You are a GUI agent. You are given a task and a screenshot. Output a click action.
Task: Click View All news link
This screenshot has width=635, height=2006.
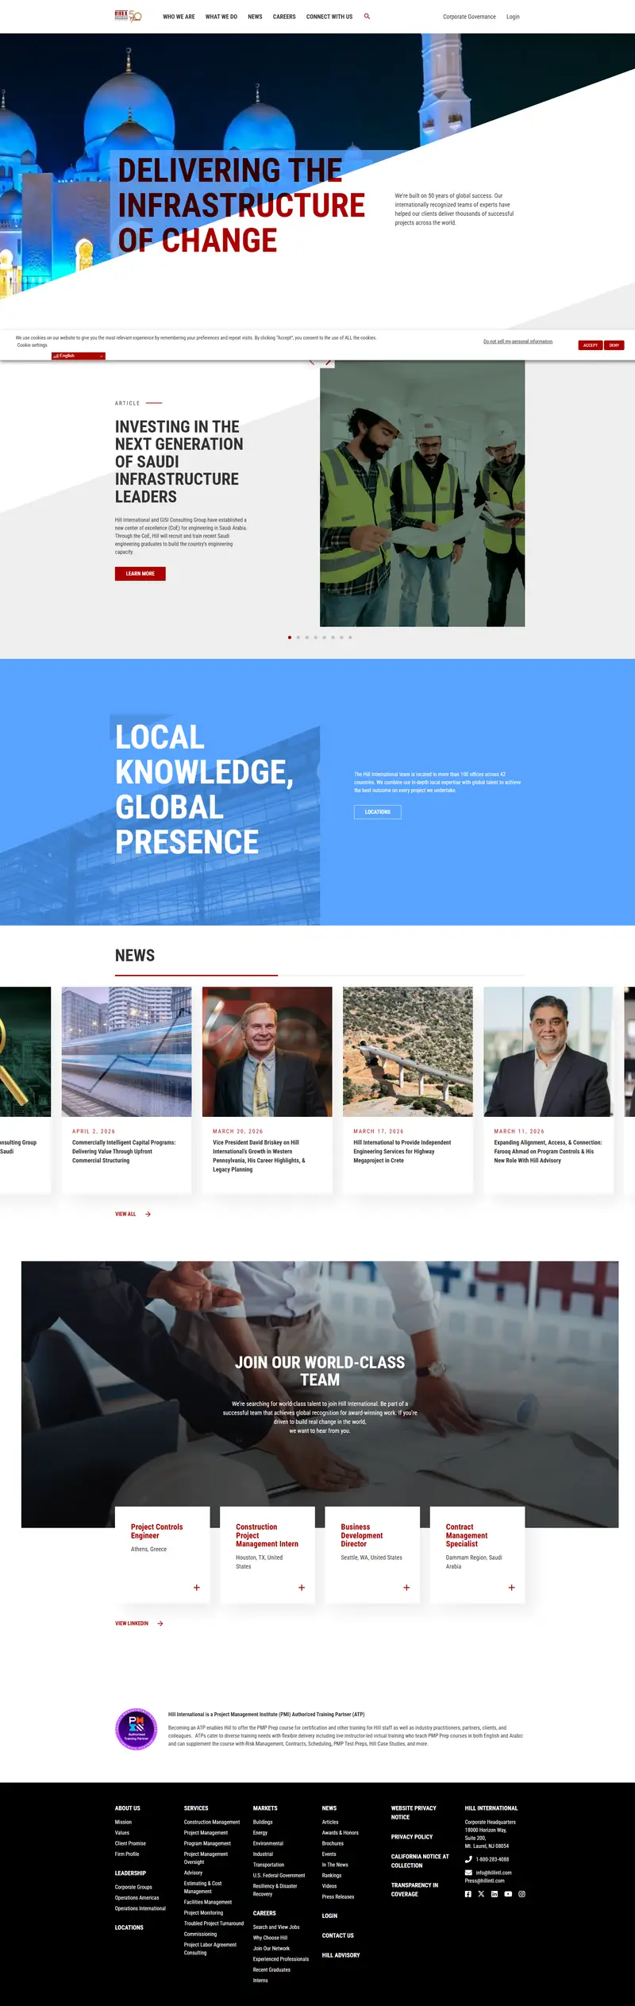(x=125, y=1214)
